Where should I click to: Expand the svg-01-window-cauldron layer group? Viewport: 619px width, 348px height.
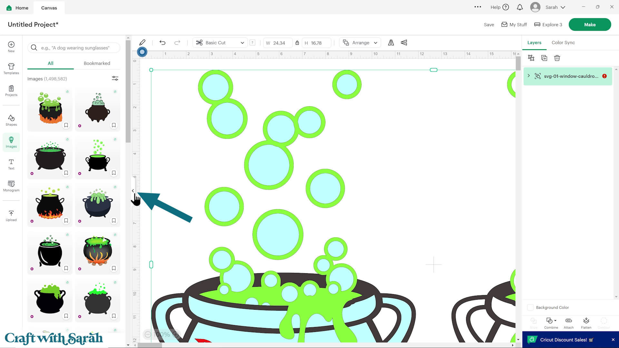click(x=529, y=76)
